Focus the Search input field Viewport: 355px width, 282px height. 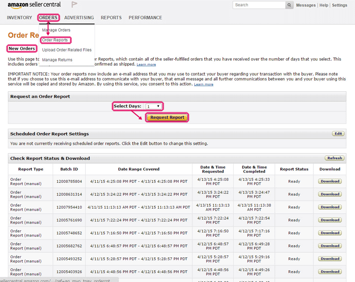(259, 5)
